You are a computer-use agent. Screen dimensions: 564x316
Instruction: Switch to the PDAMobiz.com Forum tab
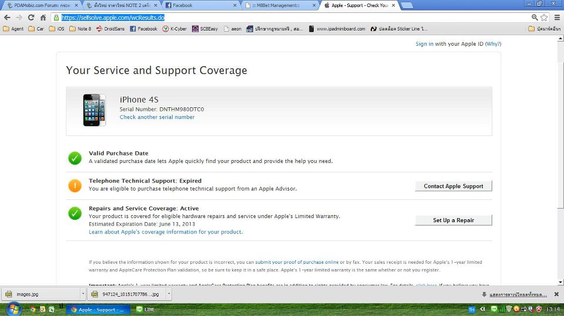[x=42, y=5]
